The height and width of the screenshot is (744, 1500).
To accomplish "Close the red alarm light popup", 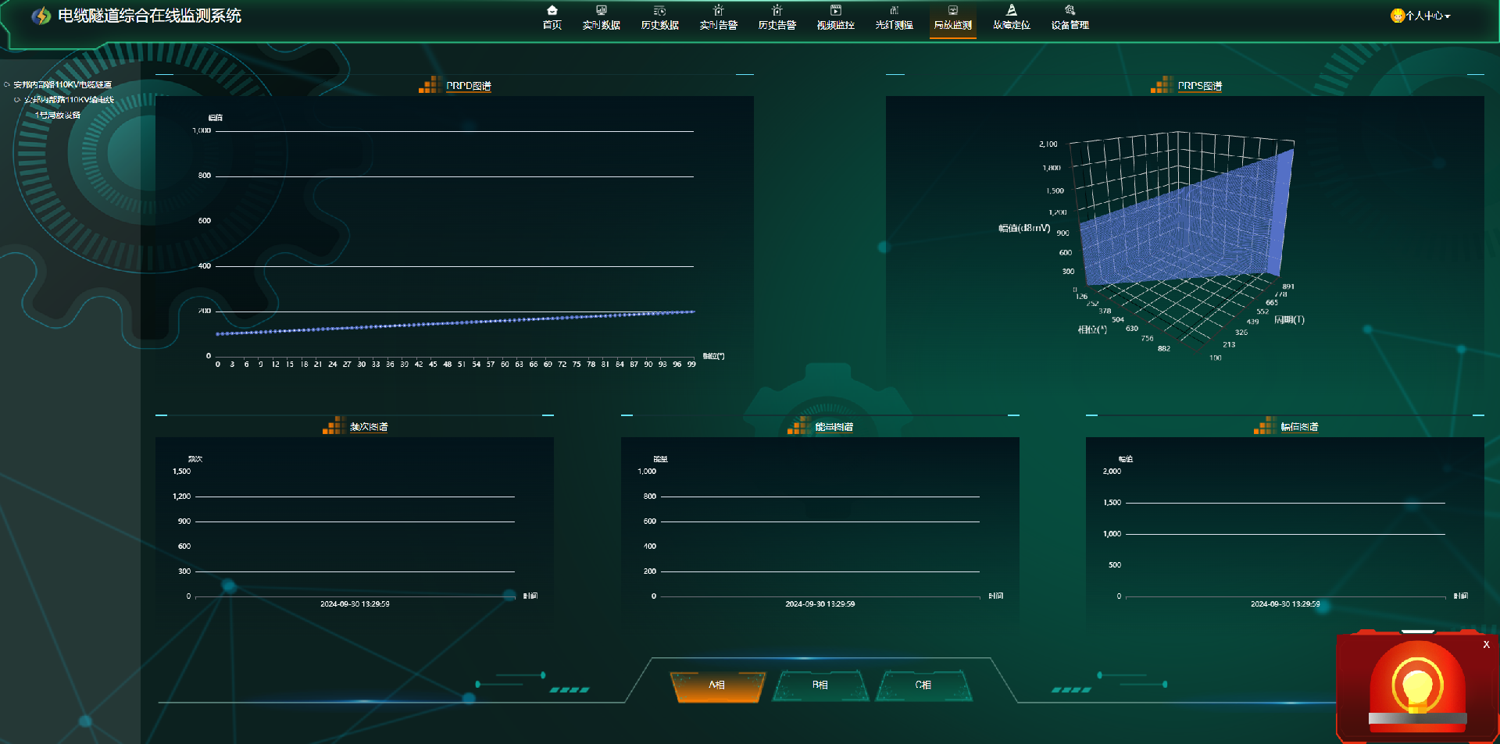I will pos(1486,645).
